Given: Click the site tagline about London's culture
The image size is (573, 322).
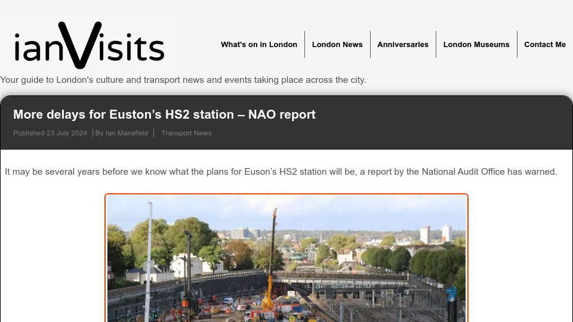Looking at the screenshot, I should 183,80.
